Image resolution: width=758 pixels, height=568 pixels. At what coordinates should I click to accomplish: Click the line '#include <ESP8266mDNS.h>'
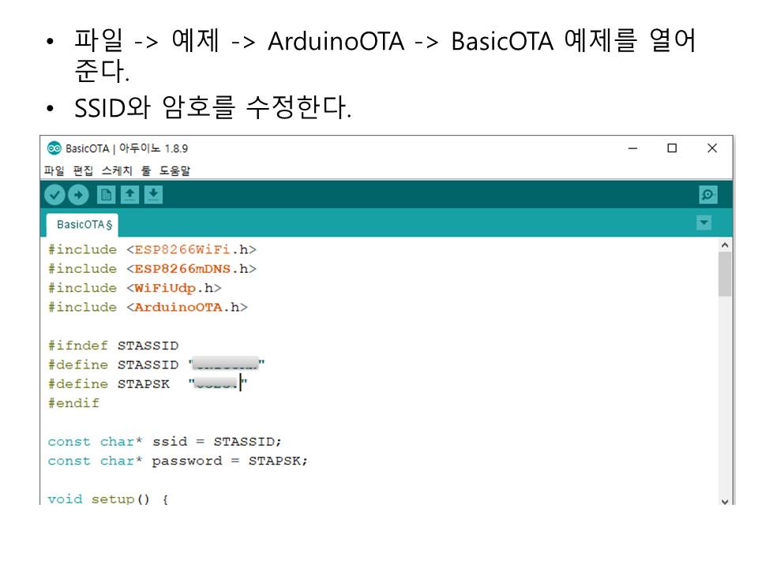point(152,269)
